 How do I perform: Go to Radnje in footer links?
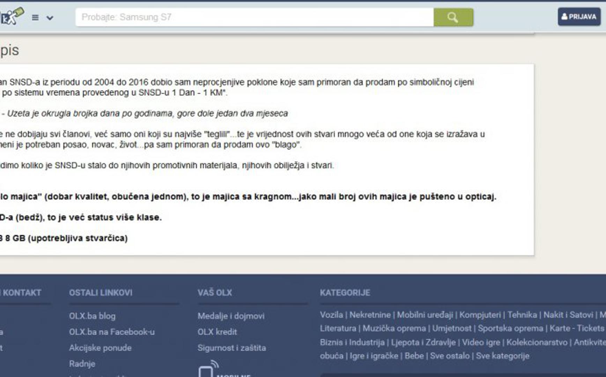(82, 364)
